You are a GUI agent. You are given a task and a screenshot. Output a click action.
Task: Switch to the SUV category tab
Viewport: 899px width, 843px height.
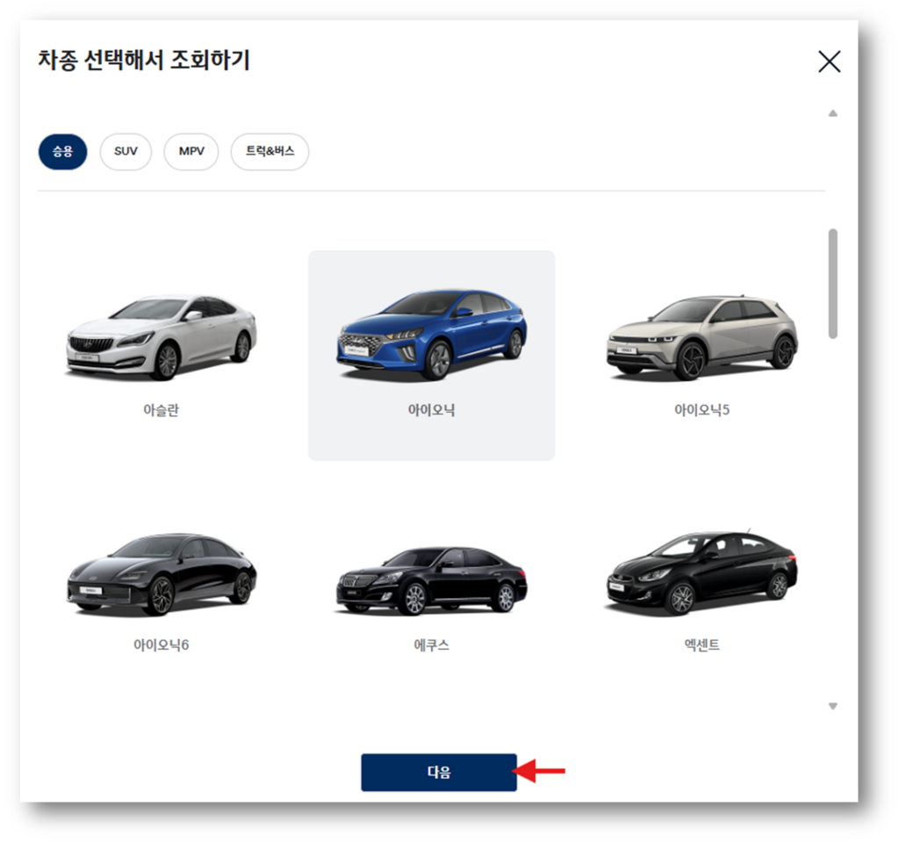pos(126,152)
